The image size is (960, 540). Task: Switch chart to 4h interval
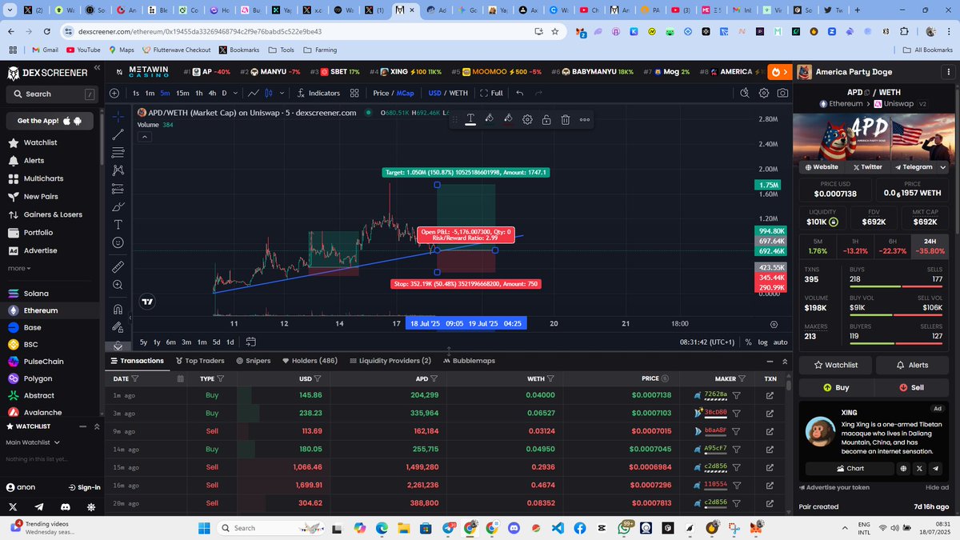click(212, 93)
